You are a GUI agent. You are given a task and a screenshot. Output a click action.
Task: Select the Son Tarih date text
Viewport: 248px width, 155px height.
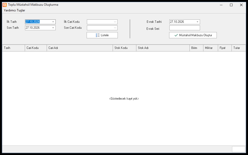[32, 28]
